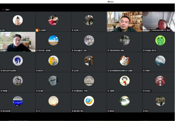175x121 pixels.
Task: Click the name label 河北翼龙航空—辛翔
Action: (x=80, y=91)
